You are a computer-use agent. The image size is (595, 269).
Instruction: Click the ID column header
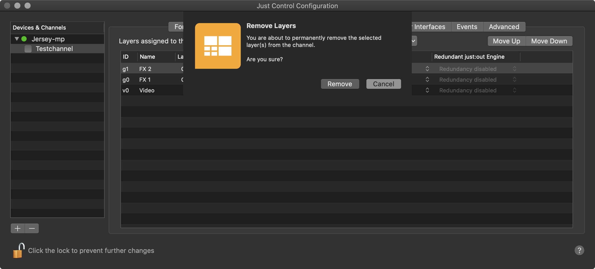[129, 57]
